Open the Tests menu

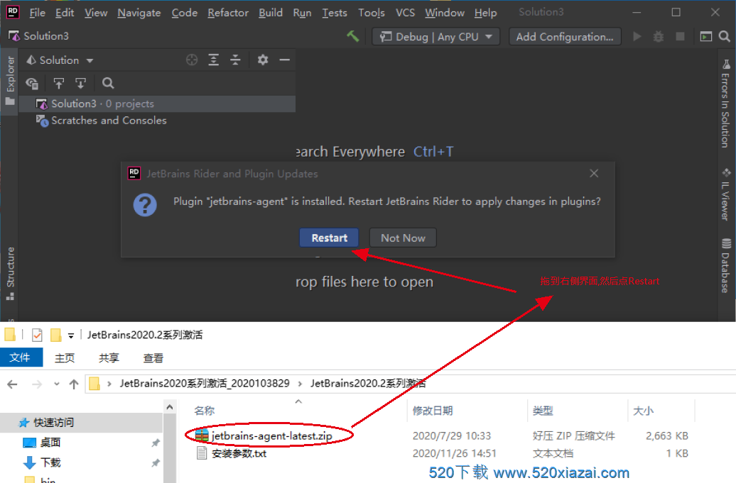pos(334,13)
